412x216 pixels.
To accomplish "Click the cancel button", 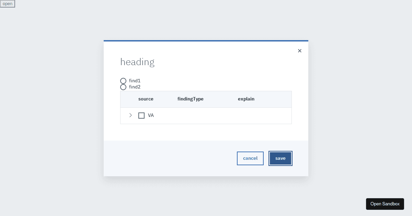I will tap(250, 158).
